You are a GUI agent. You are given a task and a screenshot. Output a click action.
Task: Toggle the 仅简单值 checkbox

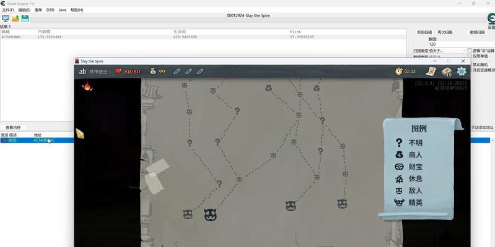(470, 56)
